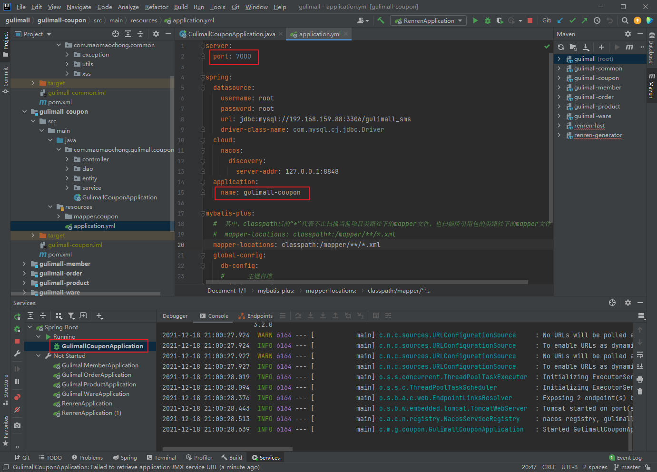The height and width of the screenshot is (472, 657).
Task: Open Build menu
Action: [181, 7]
